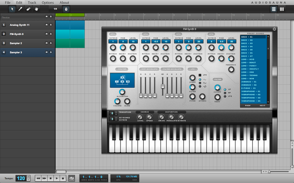Increase tempo with the stepper up arrow

tap(28, 176)
